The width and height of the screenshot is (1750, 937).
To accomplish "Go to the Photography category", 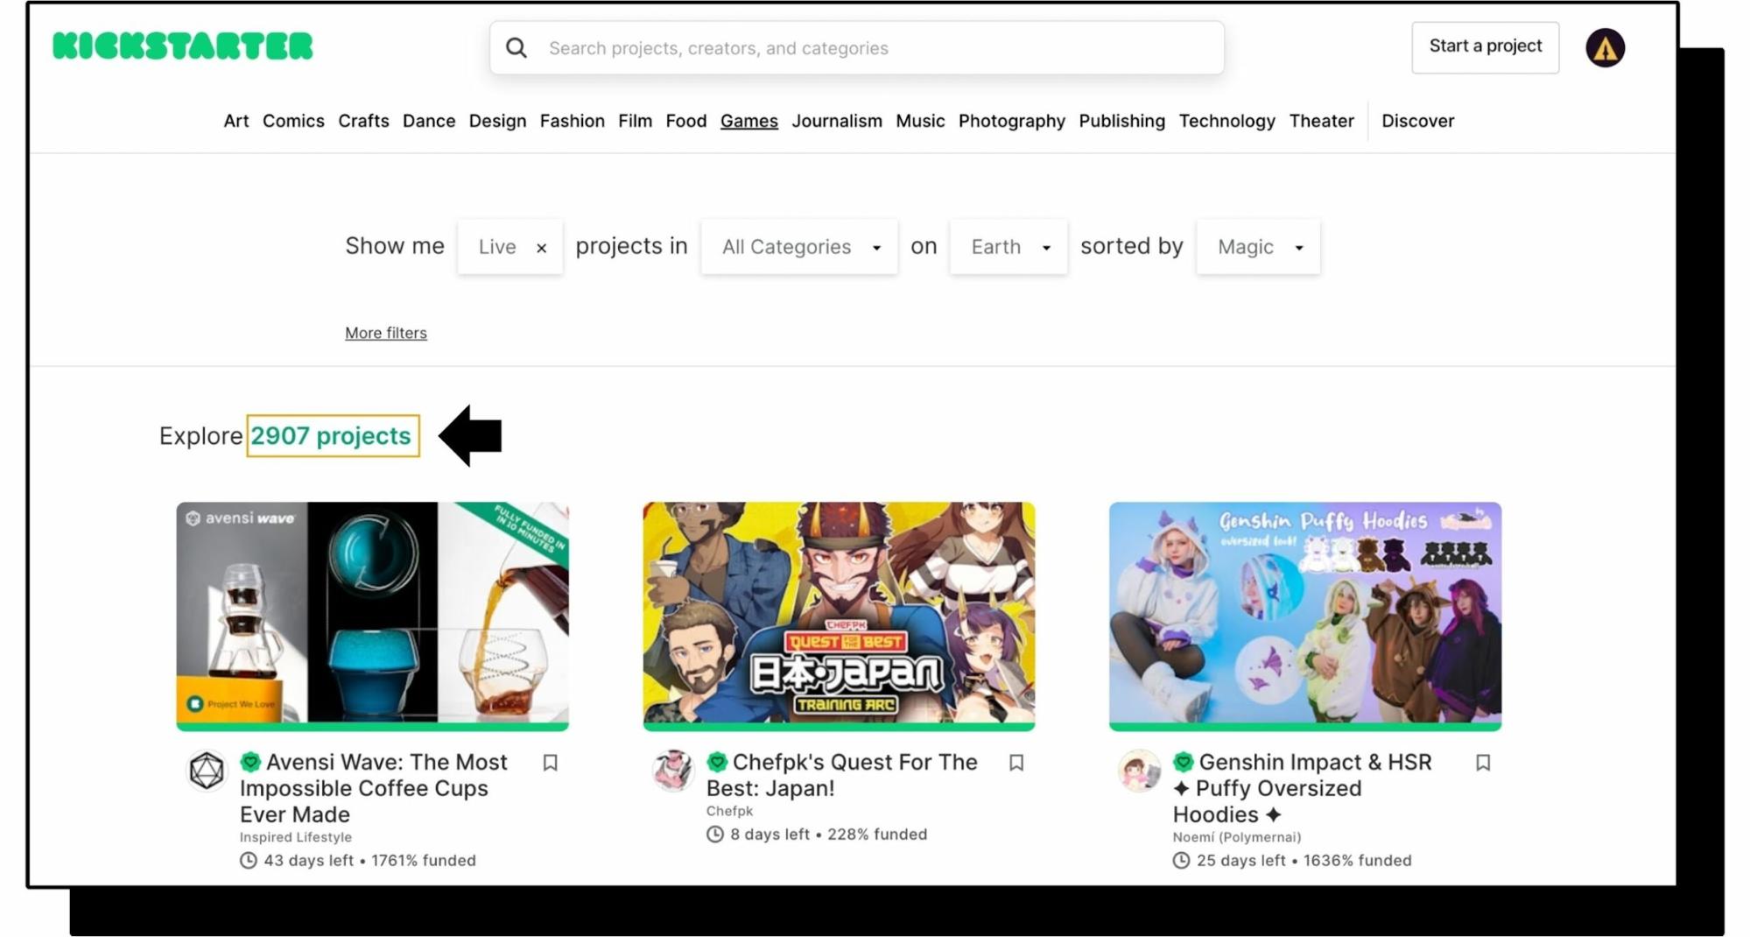I will point(1011,121).
